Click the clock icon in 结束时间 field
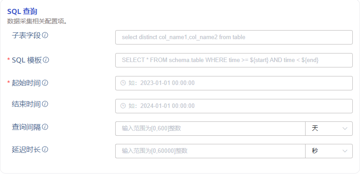This screenshot has width=360, height=174. click(x=123, y=106)
